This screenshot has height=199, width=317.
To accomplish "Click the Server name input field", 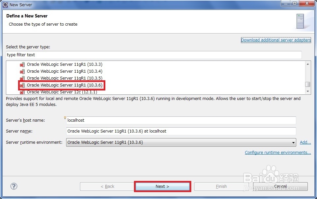I will (181, 131).
